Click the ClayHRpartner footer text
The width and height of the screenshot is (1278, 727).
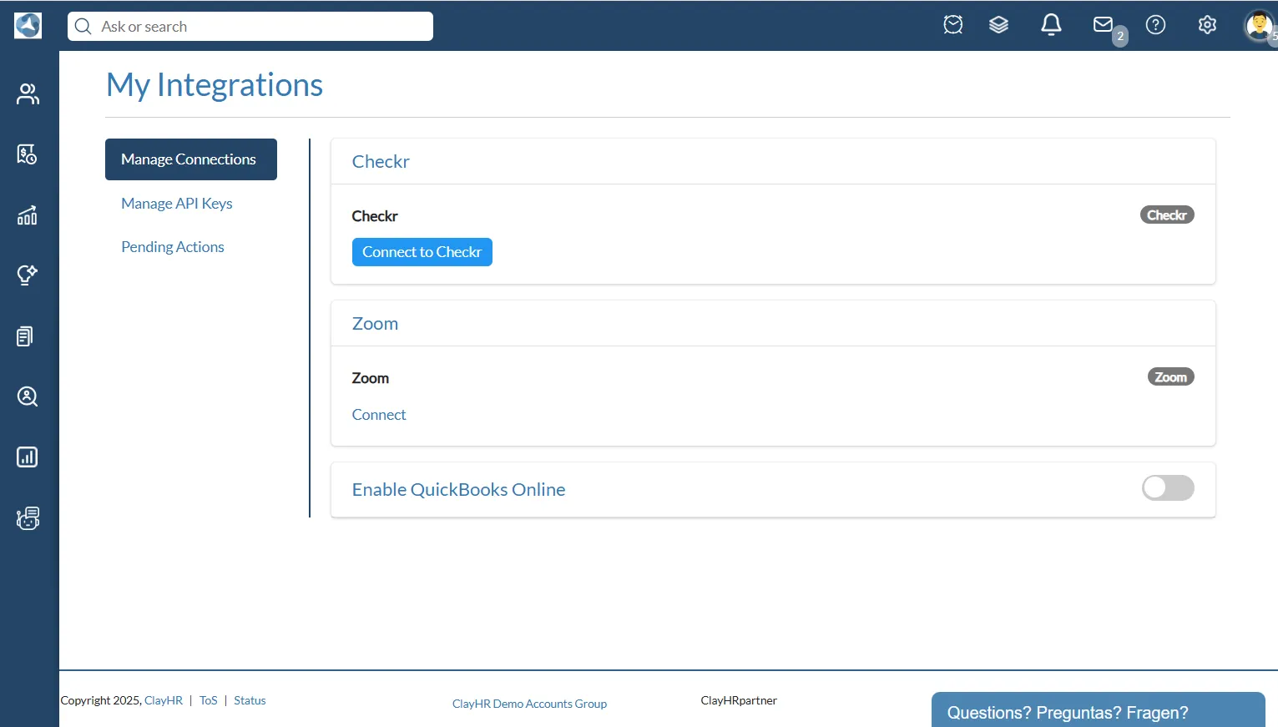[x=739, y=700]
